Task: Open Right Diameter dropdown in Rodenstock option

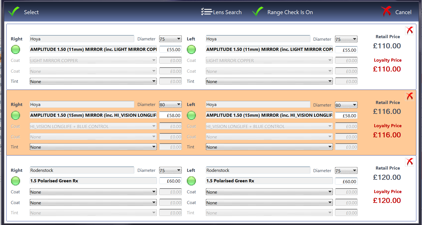Action: pos(170,170)
